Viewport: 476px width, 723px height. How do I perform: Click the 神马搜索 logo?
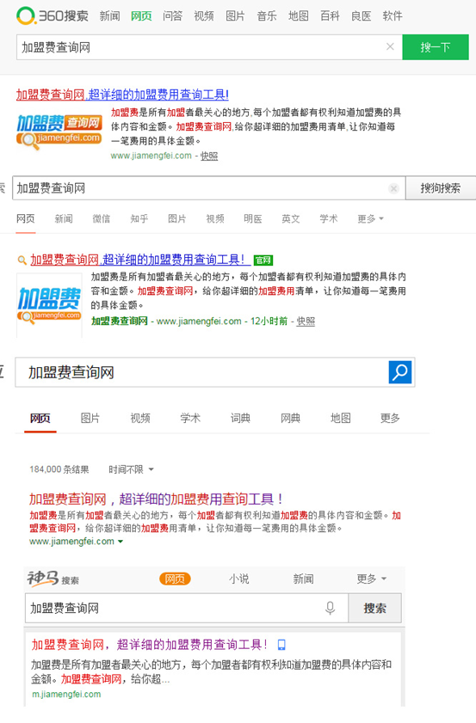click(x=53, y=579)
